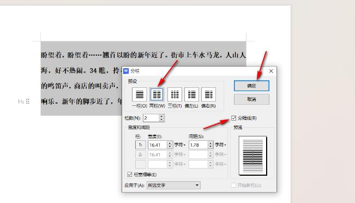Click the column 1 spacing field 1.78
The image size is (355, 203).
coord(198,145)
